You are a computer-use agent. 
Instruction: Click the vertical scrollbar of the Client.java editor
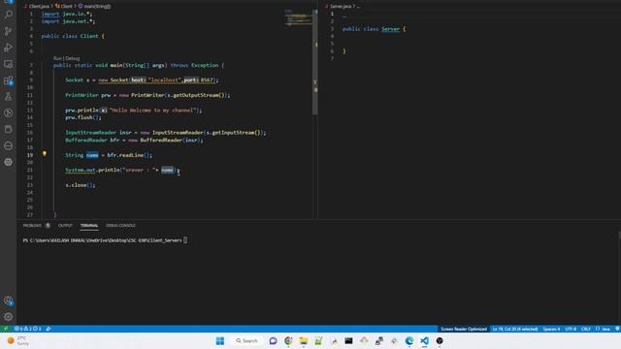pyautogui.click(x=314, y=62)
